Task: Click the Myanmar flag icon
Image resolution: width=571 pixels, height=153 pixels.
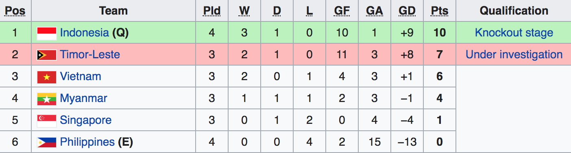Action: [46, 99]
